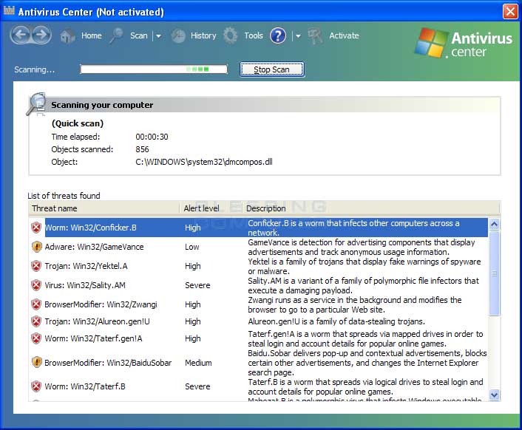Click the Tools gear icon

(x=231, y=35)
